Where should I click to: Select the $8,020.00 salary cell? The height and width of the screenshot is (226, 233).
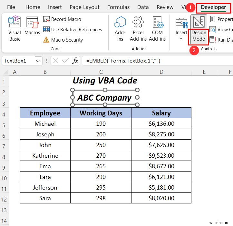(161, 198)
